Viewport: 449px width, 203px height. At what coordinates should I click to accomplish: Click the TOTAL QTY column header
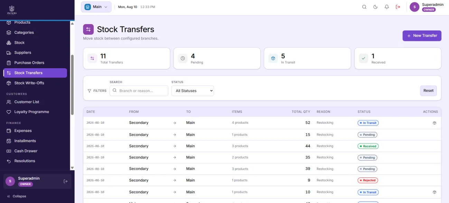[301, 112]
